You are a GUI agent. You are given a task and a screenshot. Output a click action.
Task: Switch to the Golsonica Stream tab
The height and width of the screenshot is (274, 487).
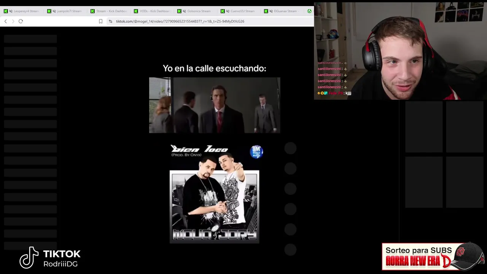(195, 11)
